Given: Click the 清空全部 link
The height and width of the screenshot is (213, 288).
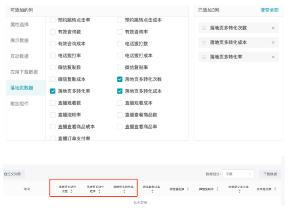Looking at the screenshot, I should [x=269, y=10].
